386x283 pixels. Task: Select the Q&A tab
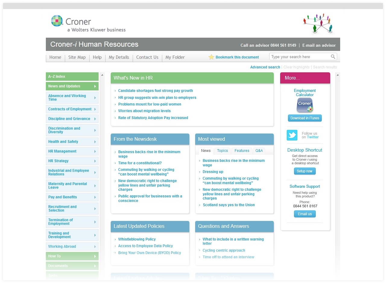click(x=259, y=151)
